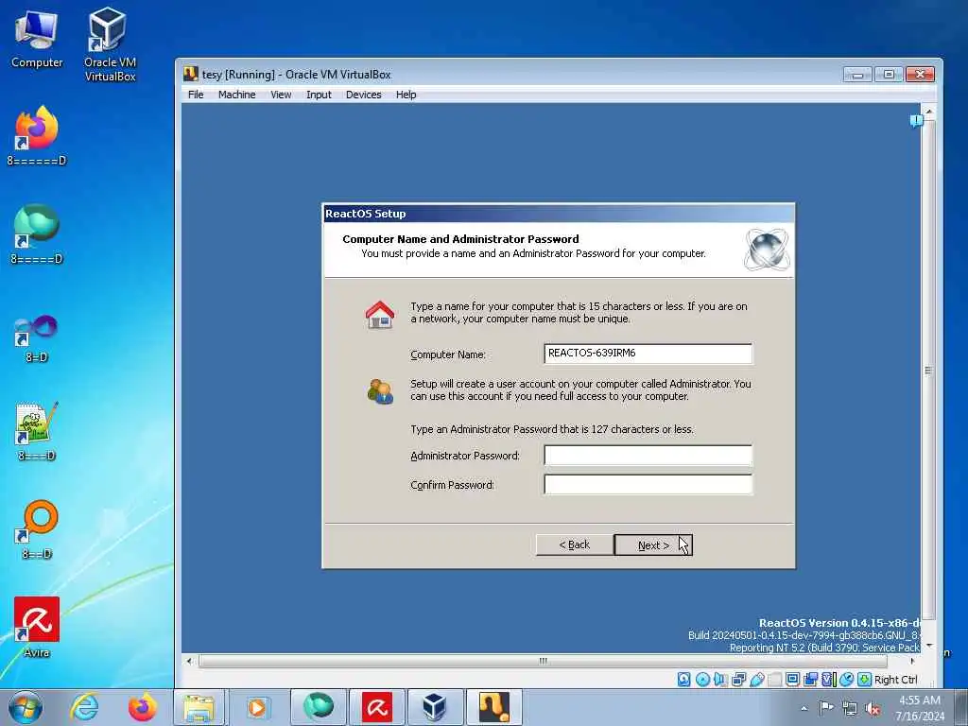This screenshot has height=726, width=968.
Task: Click the network tray icon
Action: [850, 708]
